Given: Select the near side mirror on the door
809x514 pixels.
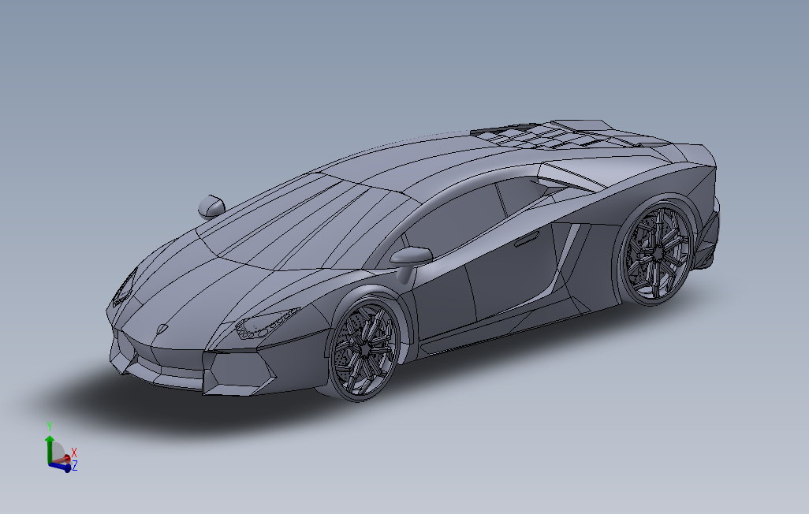Looking at the screenshot, I should click(x=412, y=255).
